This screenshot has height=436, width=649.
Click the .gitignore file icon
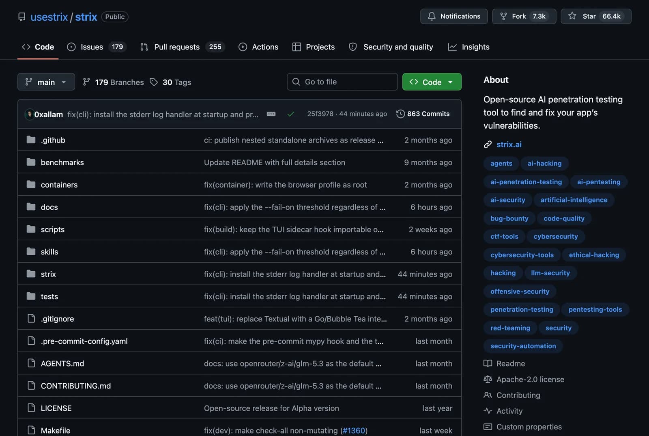(x=31, y=318)
